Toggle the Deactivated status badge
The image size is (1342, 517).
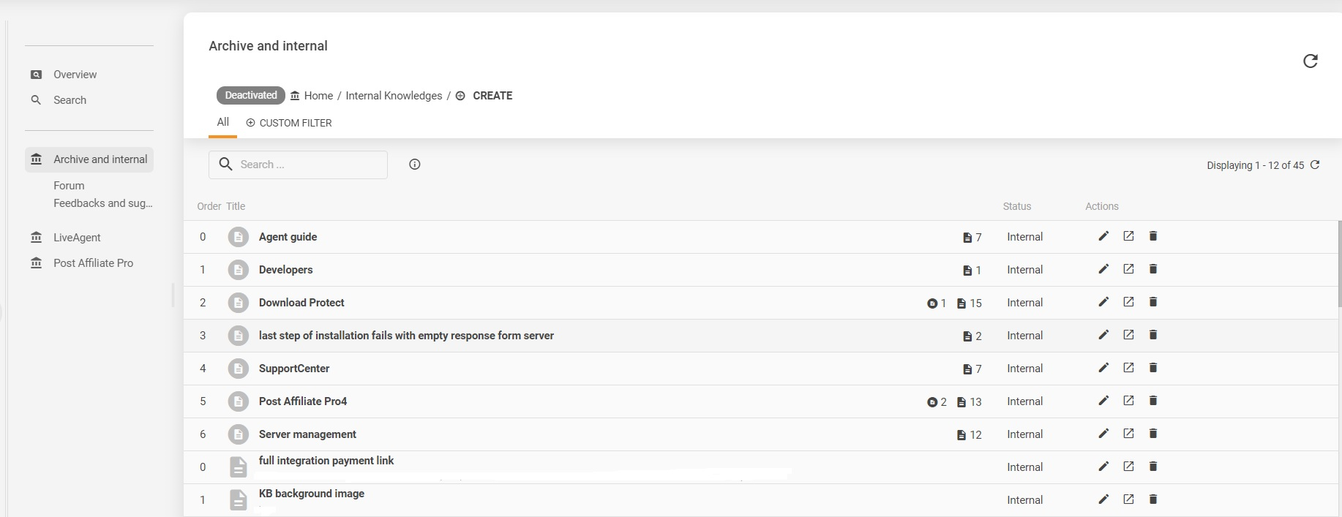[250, 95]
